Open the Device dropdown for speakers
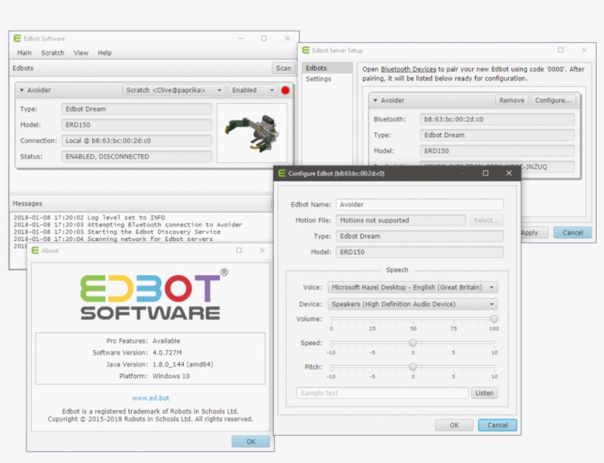The height and width of the screenshot is (463, 604). coord(412,304)
